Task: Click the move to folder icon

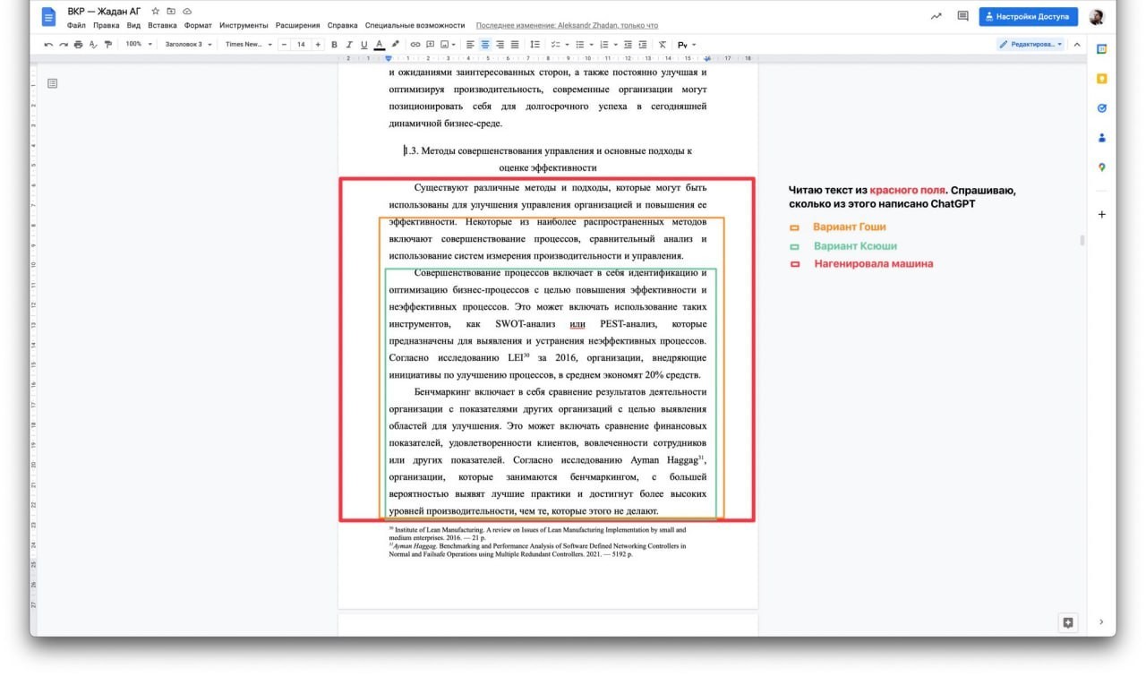Action: pyautogui.click(x=171, y=12)
